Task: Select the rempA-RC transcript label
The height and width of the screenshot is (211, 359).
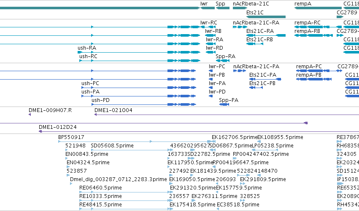Action: pyautogui.click(x=307, y=23)
